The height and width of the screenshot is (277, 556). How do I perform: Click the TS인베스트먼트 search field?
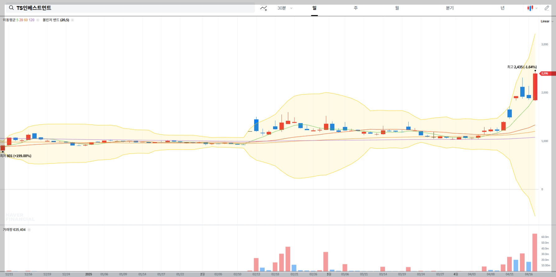click(x=130, y=8)
